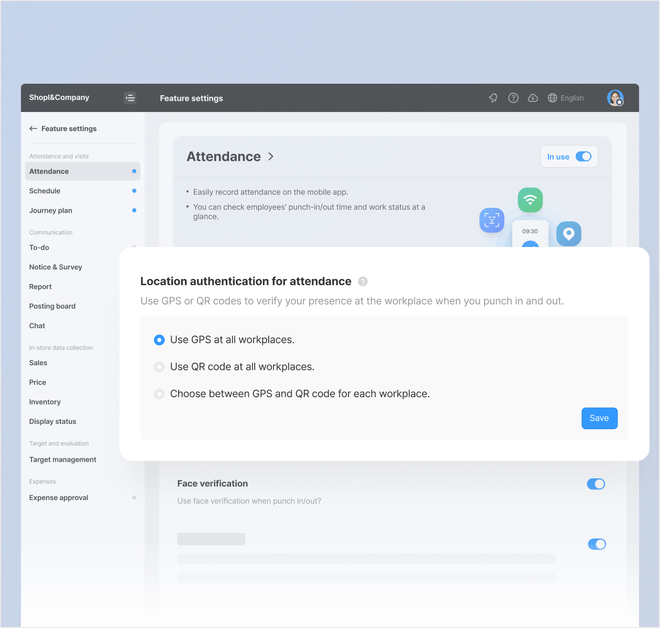Toggle the Attendance In use switch
The image size is (660, 628).
(x=583, y=156)
